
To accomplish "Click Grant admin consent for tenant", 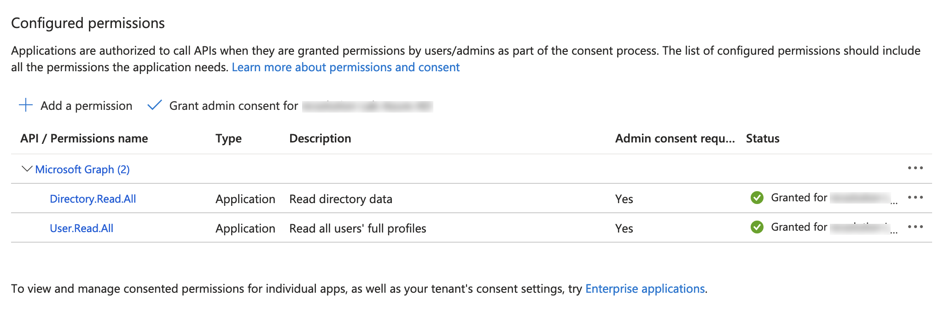I will click(233, 106).
